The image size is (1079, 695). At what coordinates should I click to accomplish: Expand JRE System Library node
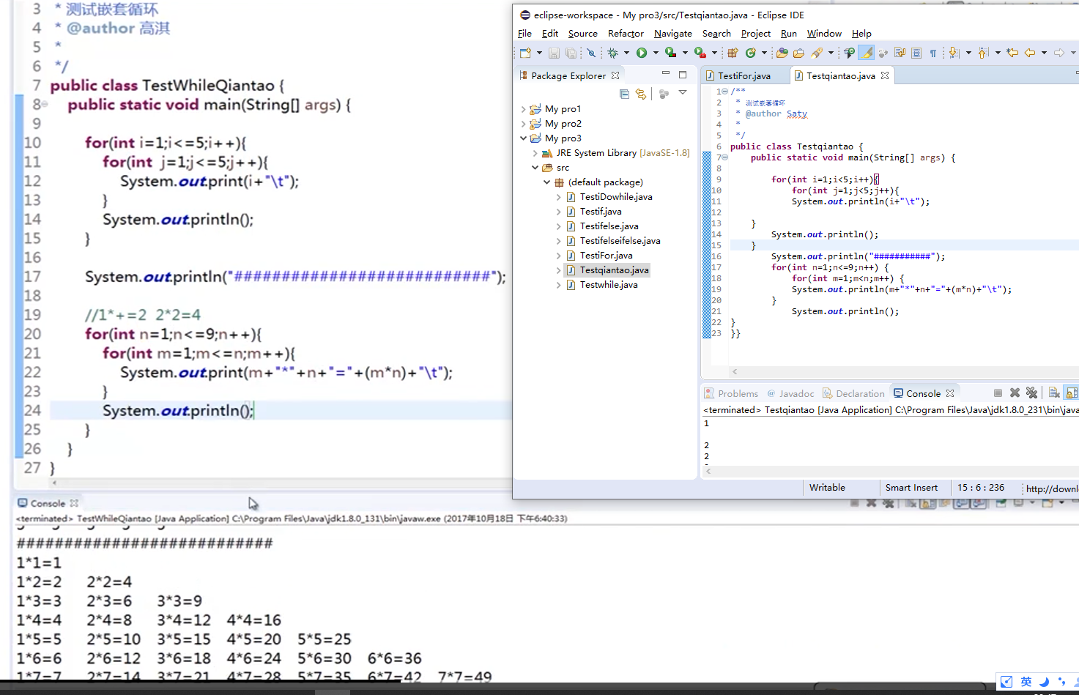[535, 153]
